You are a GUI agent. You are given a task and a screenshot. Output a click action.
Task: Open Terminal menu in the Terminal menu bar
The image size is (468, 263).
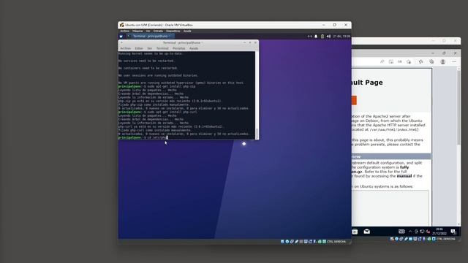click(x=162, y=48)
